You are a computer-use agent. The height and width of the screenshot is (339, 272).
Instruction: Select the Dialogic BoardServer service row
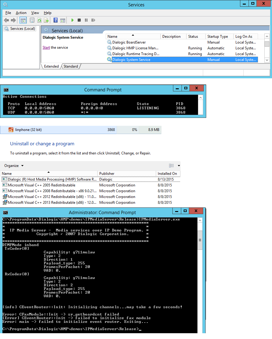(x=182, y=42)
